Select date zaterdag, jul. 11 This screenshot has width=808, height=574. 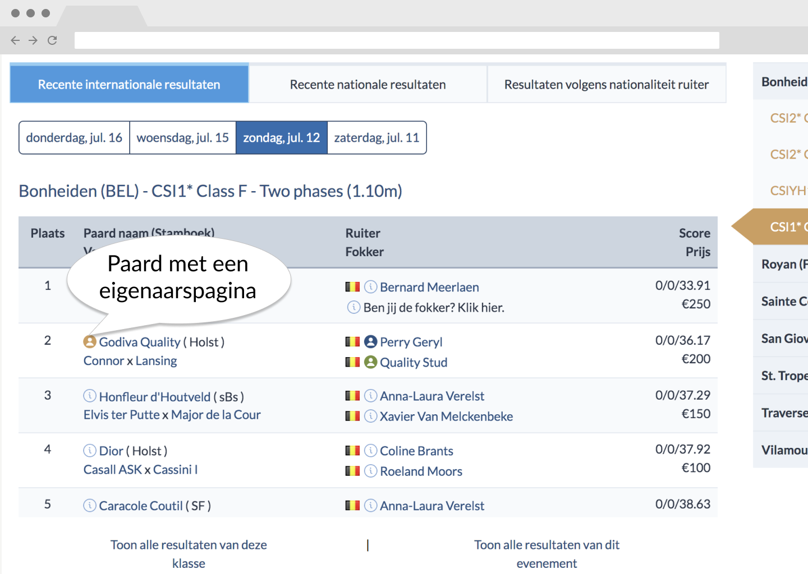pos(377,138)
